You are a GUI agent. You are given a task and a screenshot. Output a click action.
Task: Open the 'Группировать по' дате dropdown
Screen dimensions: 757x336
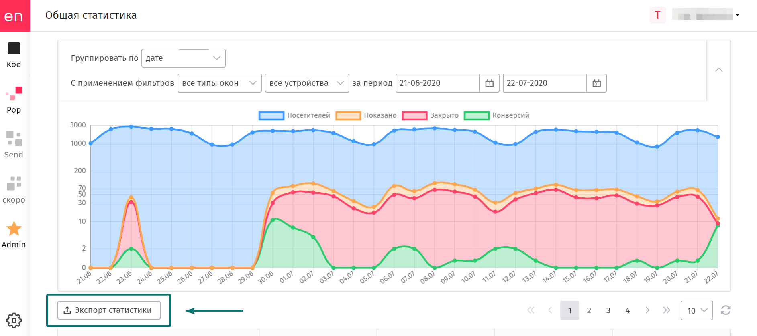pyautogui.click(x=184, y=58)
